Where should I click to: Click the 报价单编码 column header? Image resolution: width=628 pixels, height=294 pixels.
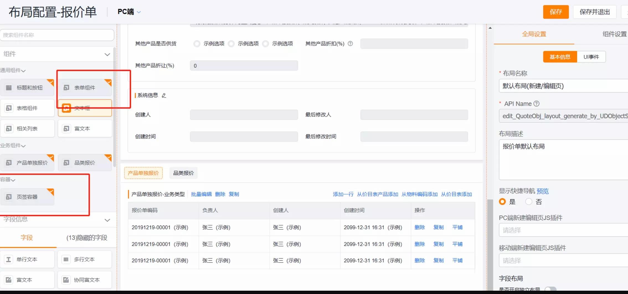pyautogui.click(x=163, y=210)
